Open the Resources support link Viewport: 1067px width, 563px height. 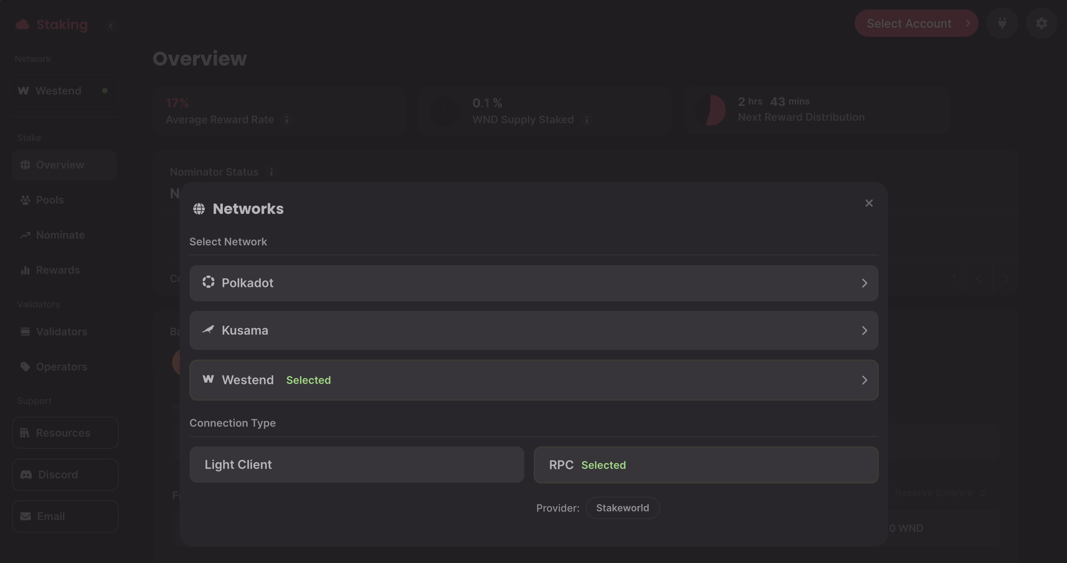tap(65, 433)
